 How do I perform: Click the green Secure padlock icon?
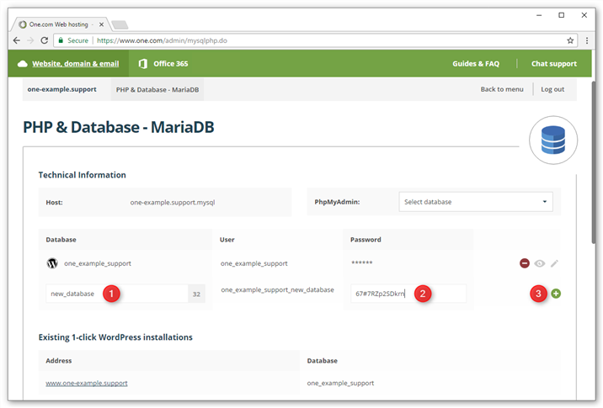click(61, 40)
